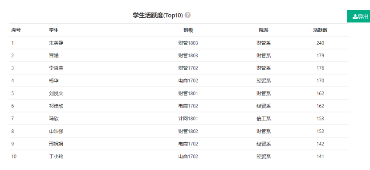Click the 活跃数 column header
The width and height of the screenshot is (370, 170).
[x=320, y=30]
